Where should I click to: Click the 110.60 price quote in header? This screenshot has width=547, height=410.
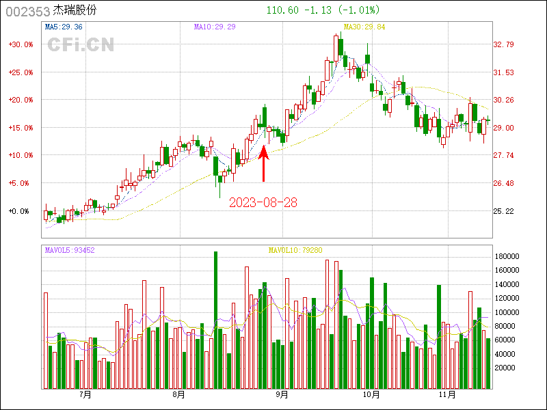tap(280, 10)
